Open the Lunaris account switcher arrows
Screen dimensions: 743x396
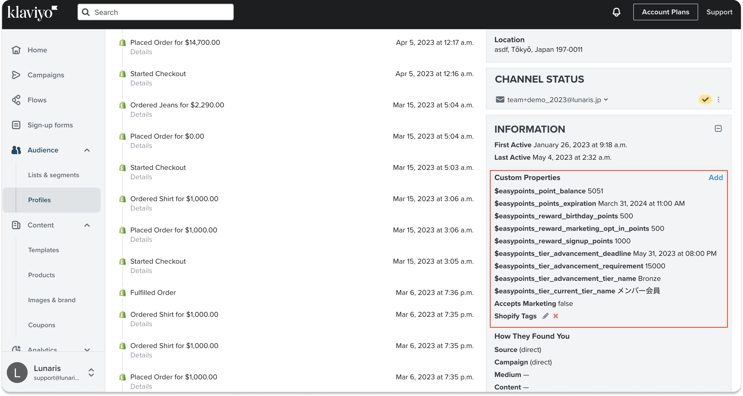[x=91, y=372]
